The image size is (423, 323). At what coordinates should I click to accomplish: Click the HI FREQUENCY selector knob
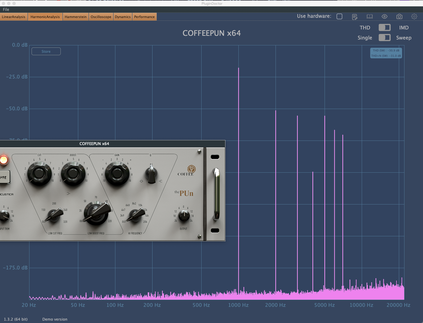click(136, 215)
